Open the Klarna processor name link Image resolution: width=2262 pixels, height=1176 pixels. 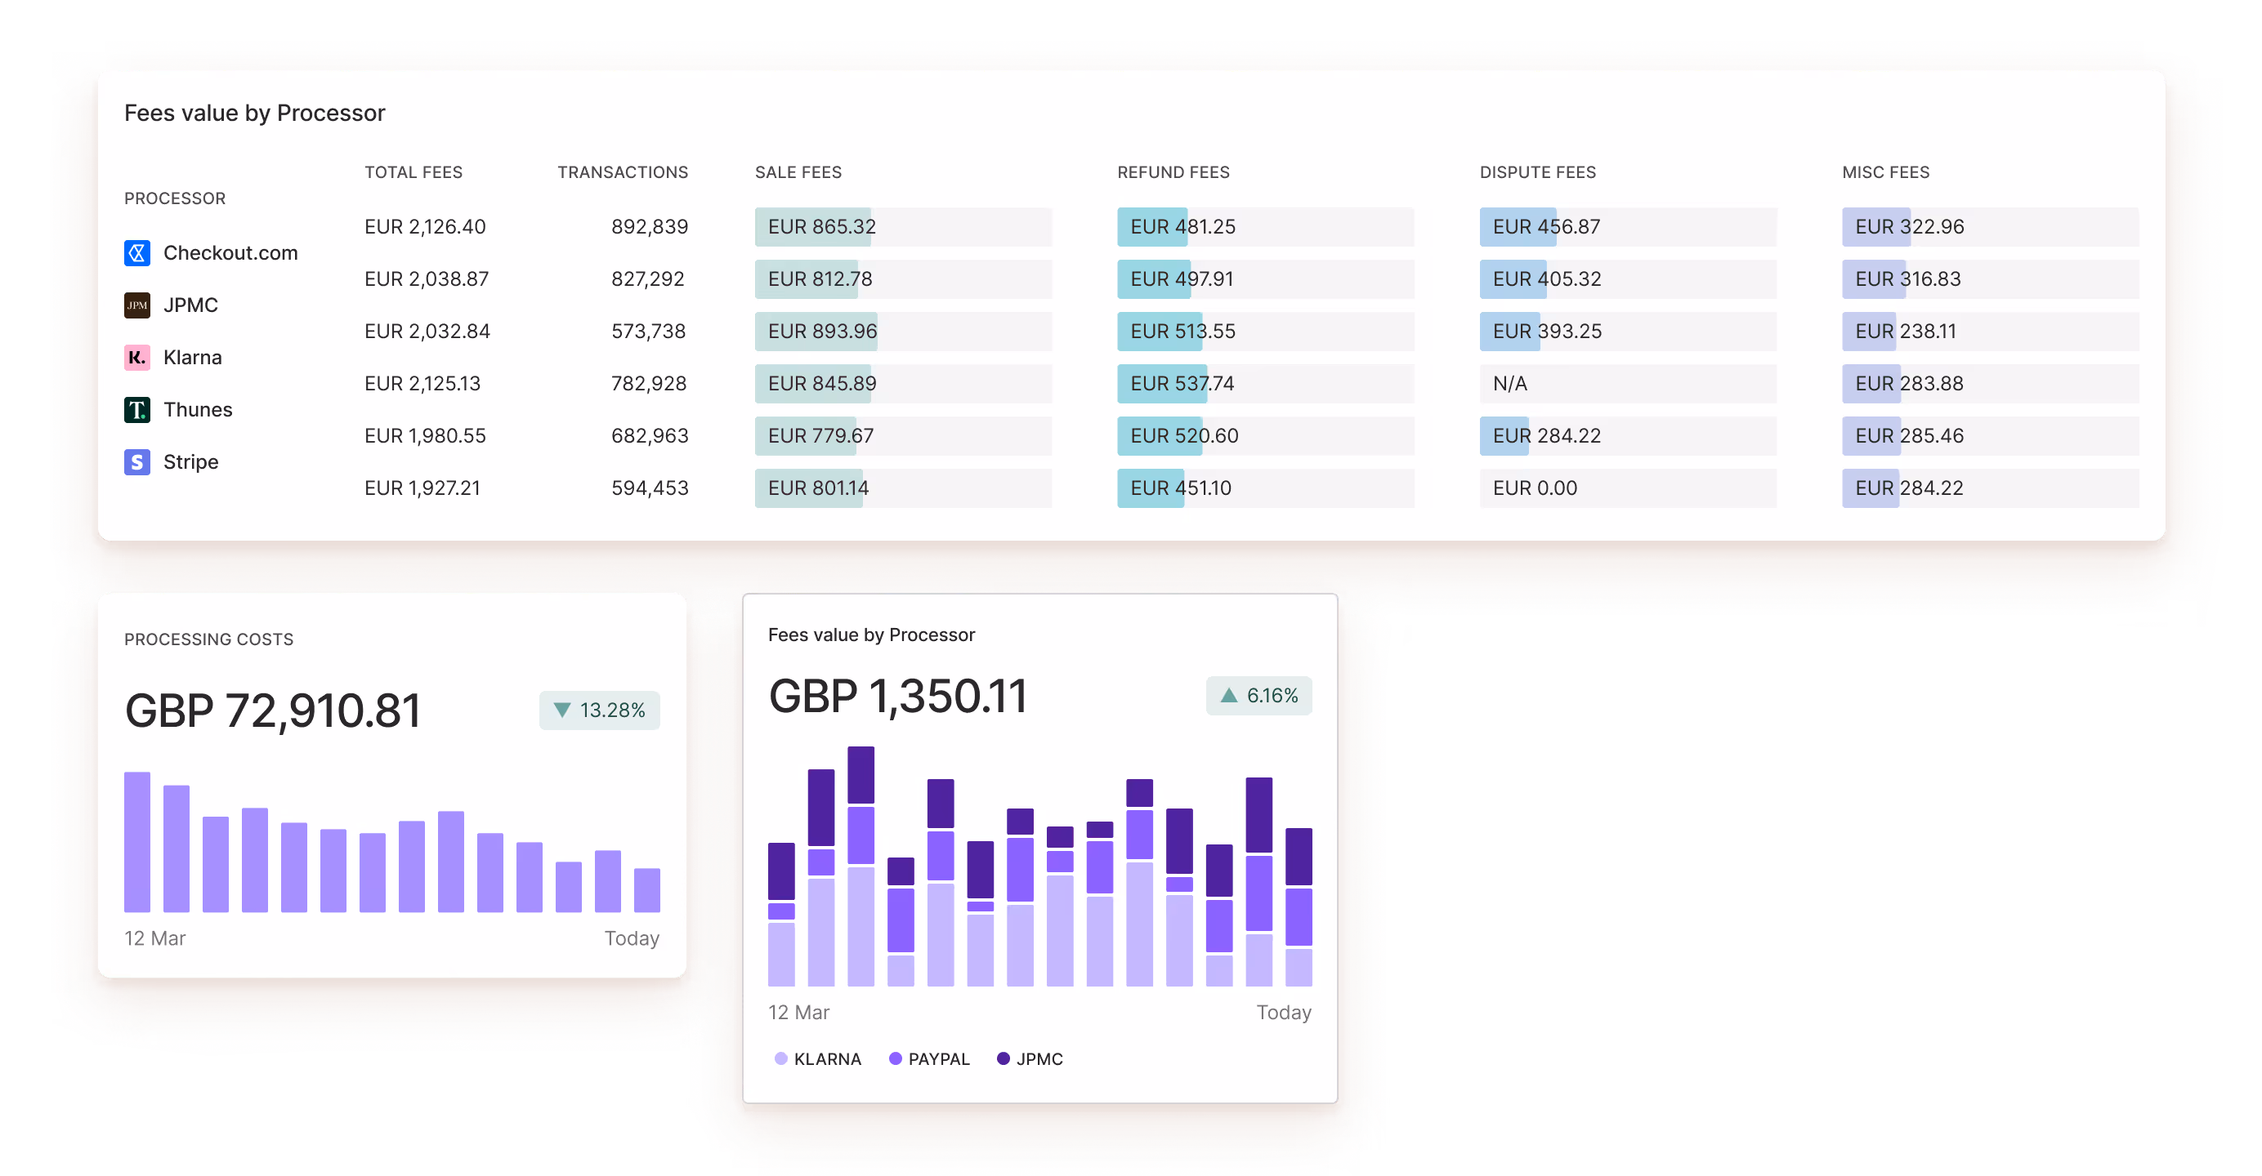point(192,357)
